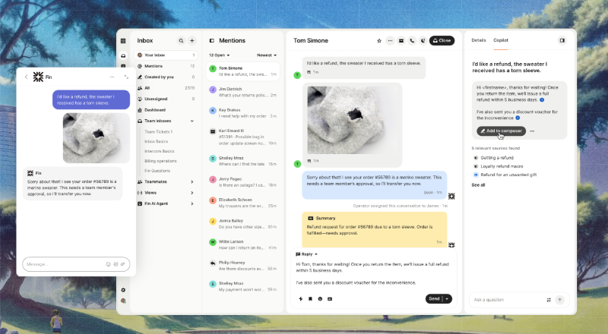Select the Intercom Basics team inbox

160,152
